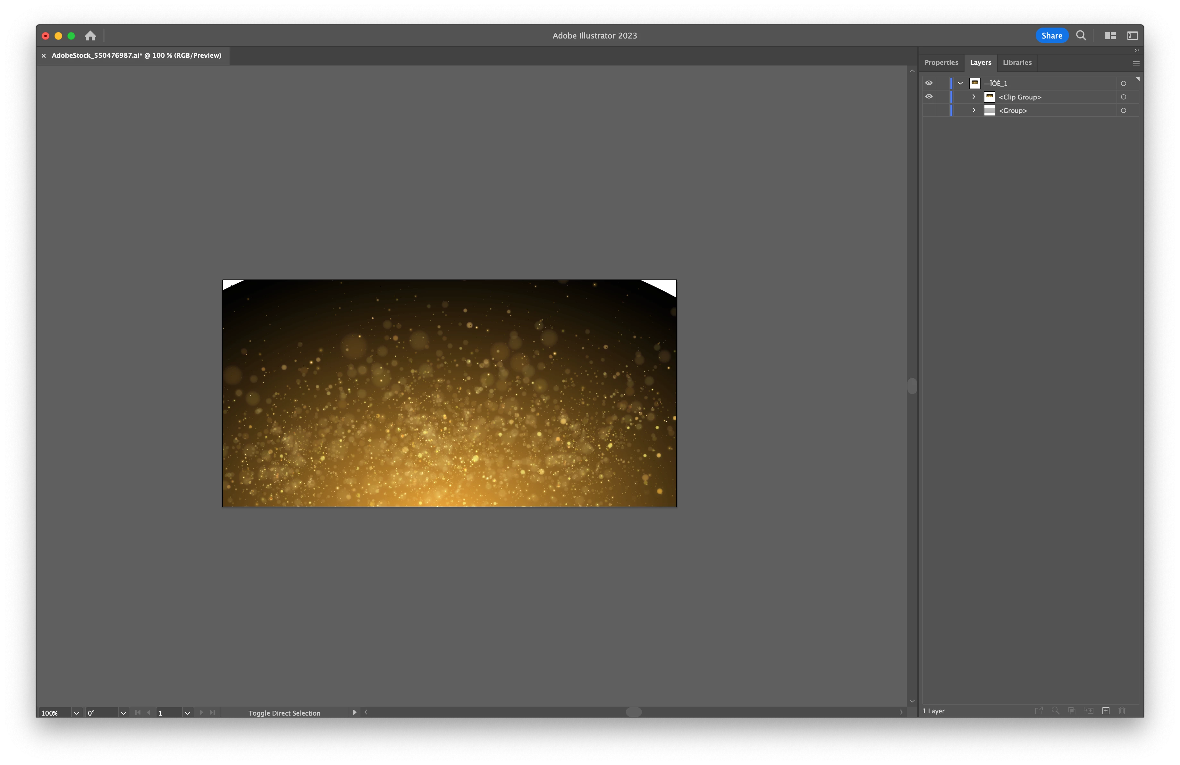The image size is (1180, 765).
Task: Open the 100% zoom level dropdown
Action: (x=76, y=713)
